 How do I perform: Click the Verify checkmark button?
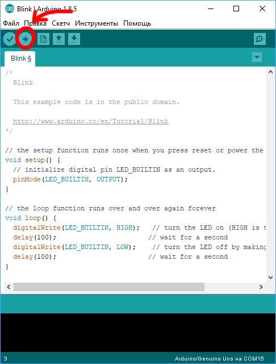tap(10, 39)
